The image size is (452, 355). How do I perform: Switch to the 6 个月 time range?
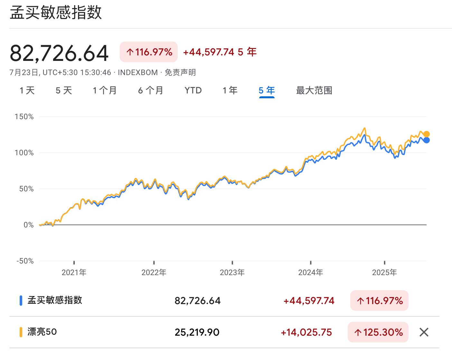pos(150,91)
